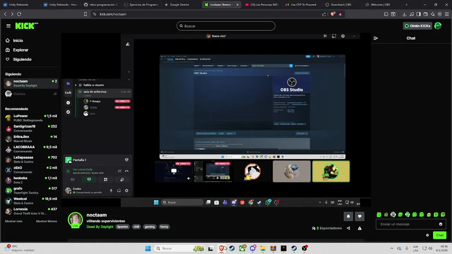
Task: Click the funny tag
Action: pyautogui.click(x=164, y=227)
